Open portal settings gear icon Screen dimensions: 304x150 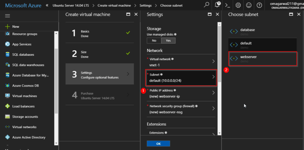point(238,5)
